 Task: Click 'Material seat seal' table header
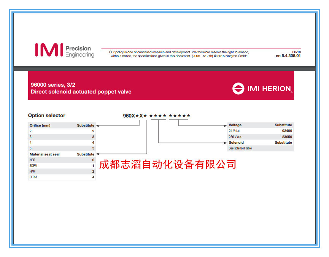[45, 154]
